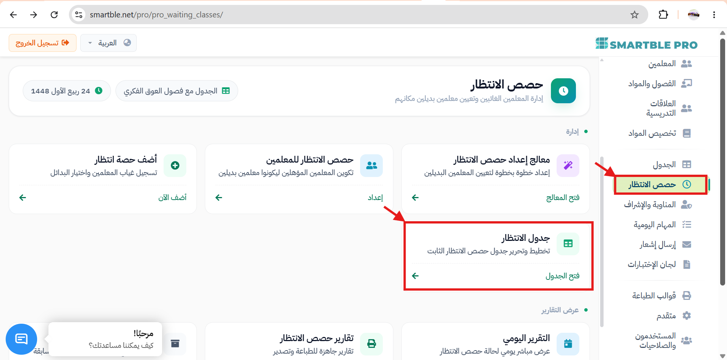Open the Chrome three-dot menu
727x360 pixels.
(x=714, y=15)
